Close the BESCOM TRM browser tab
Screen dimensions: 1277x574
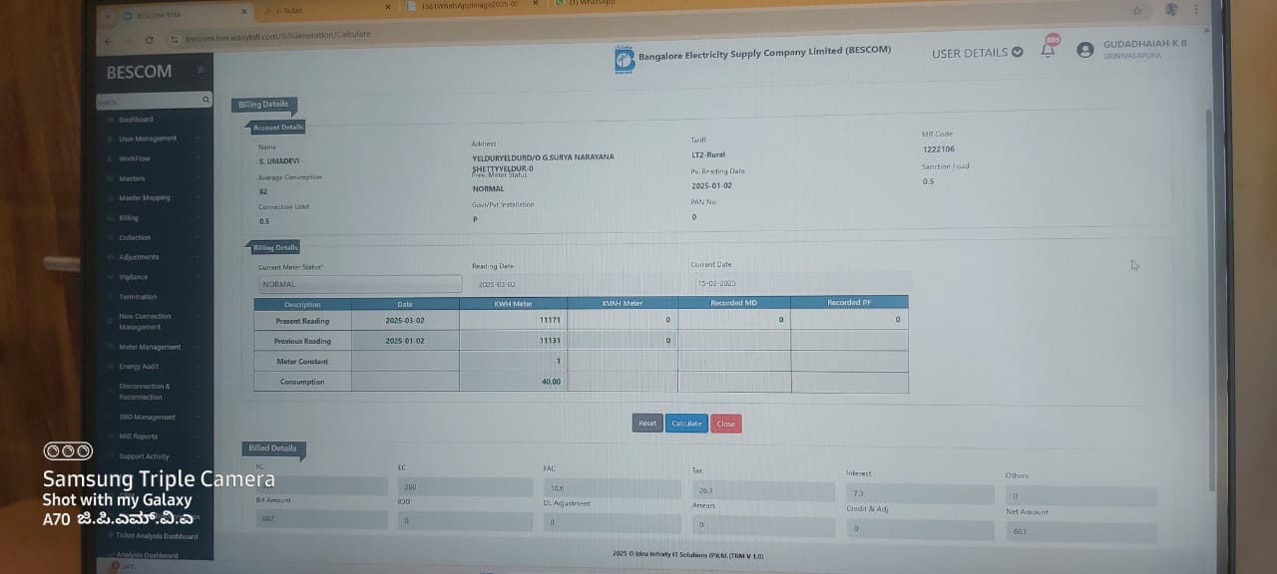(244, 13)
